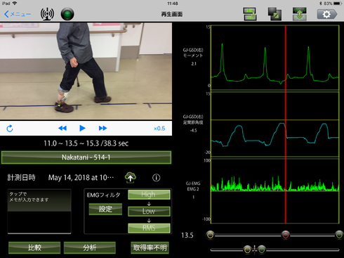Select the range start slider handle

click(210, 235)
